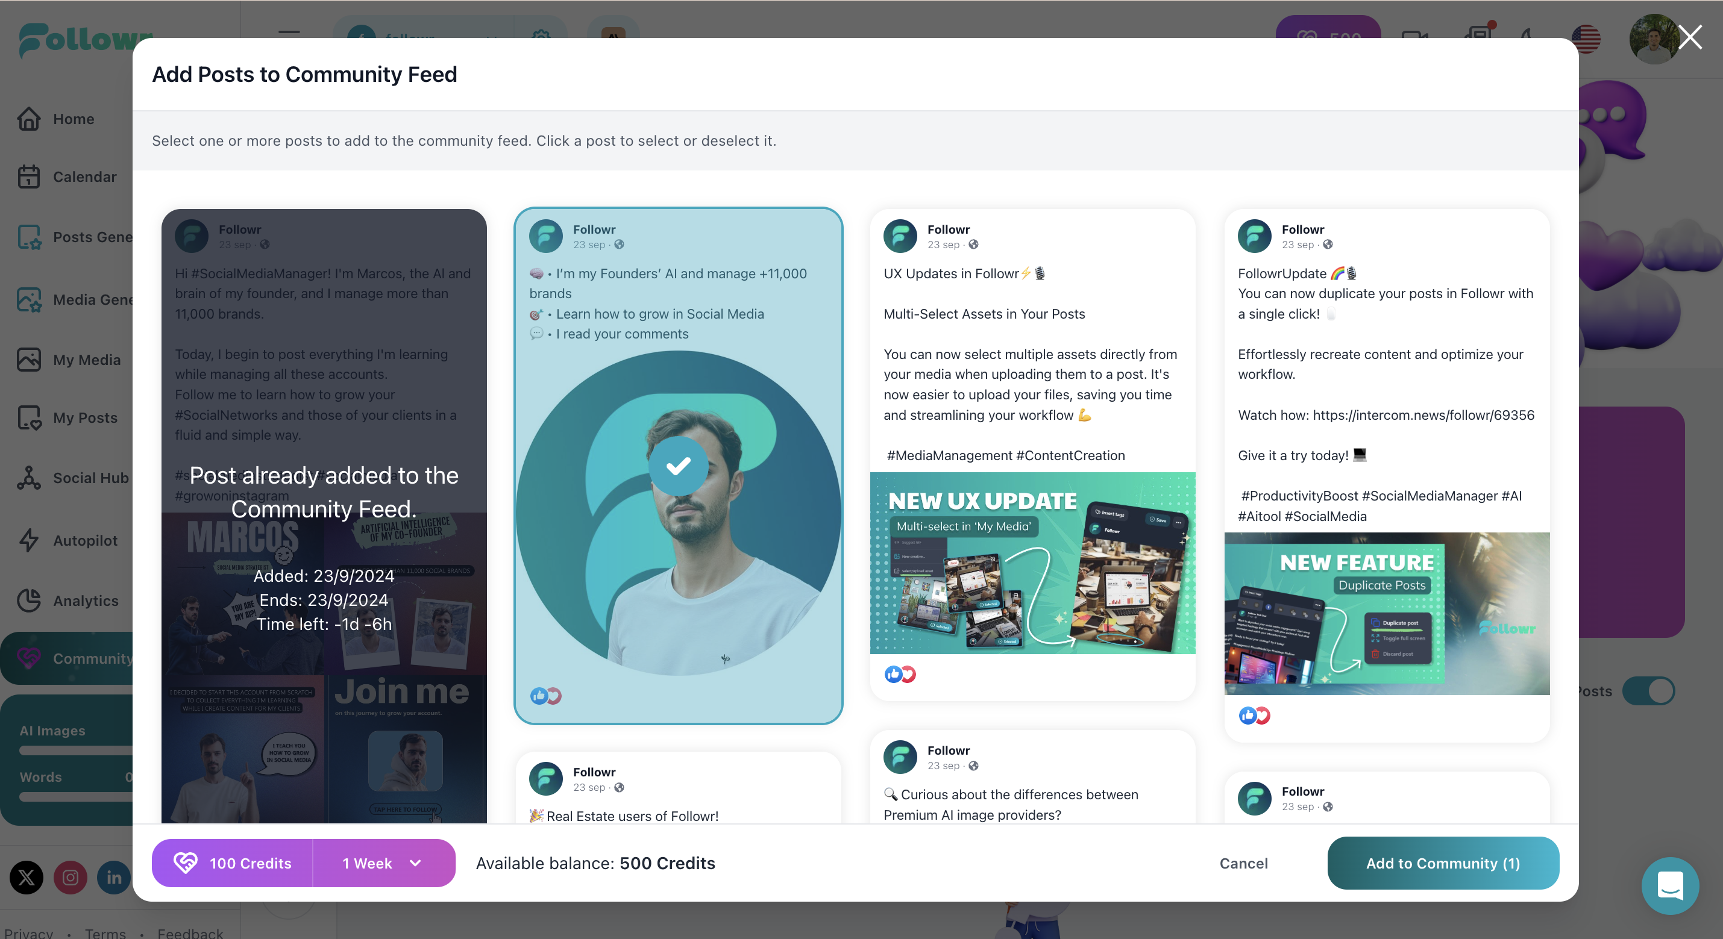
Task: Click the Cancel button
Action: [x=1243, y=863]
